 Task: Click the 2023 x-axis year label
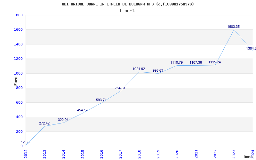pos(234,154)
